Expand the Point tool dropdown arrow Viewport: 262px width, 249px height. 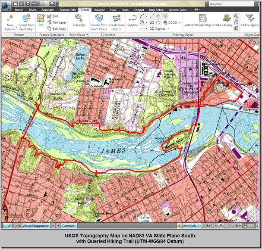click(146, 28)
